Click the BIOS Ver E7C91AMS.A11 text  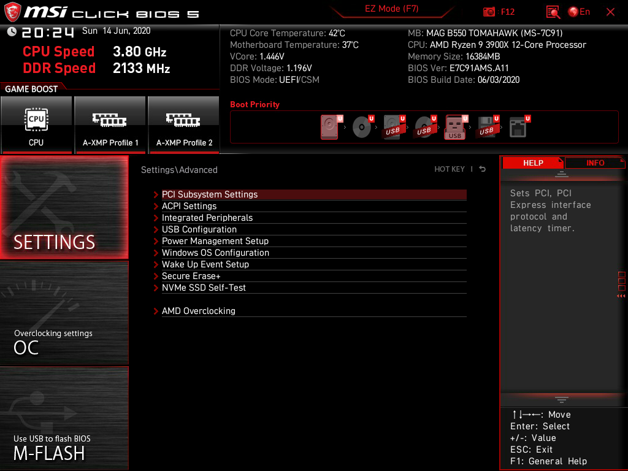point(458,68)
